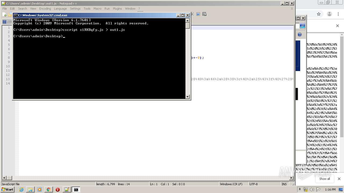The image size is (344, 193).
Task: Click the blue help question mark icon
Action: 300,35
